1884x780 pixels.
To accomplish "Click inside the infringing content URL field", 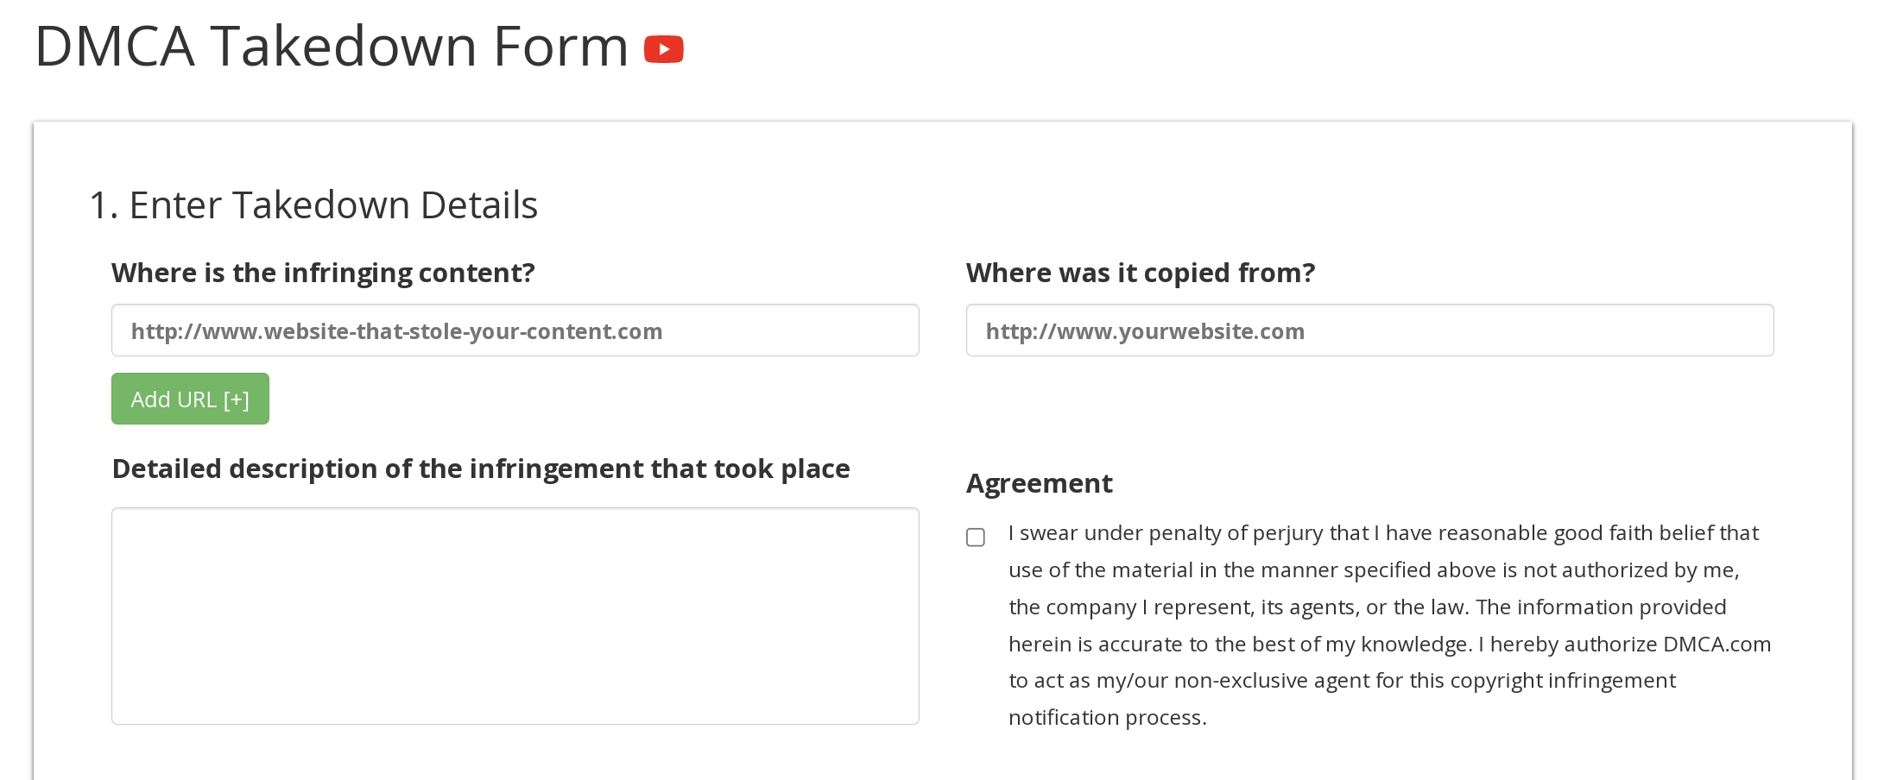I will pyautogui.click(x=515, y=330).
